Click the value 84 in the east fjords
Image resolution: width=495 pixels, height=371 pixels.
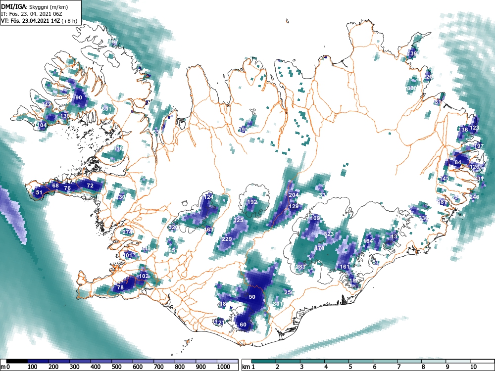pos(458,162)
